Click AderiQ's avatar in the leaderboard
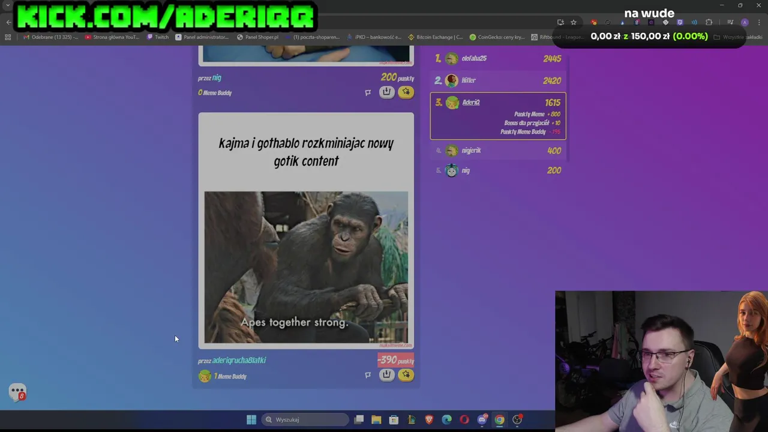The height and width of the screenshot is (432, 768). (452, 103)
